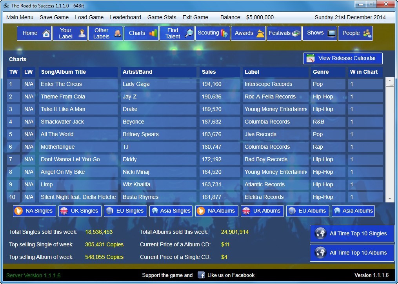This screenshot has width=398, height=284.
Task: Select the song 'Limp'
Action: click(x=78, y=185)
